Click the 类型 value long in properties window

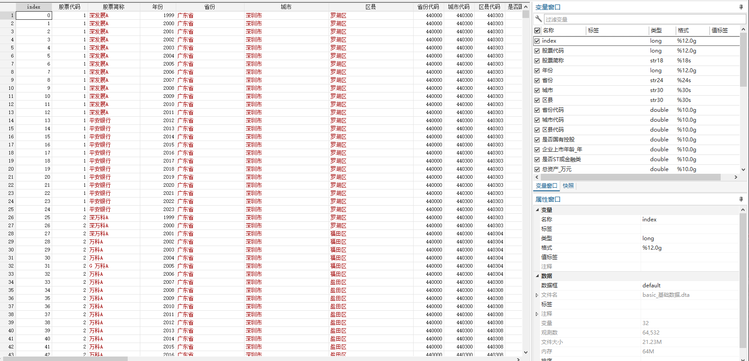648,238
